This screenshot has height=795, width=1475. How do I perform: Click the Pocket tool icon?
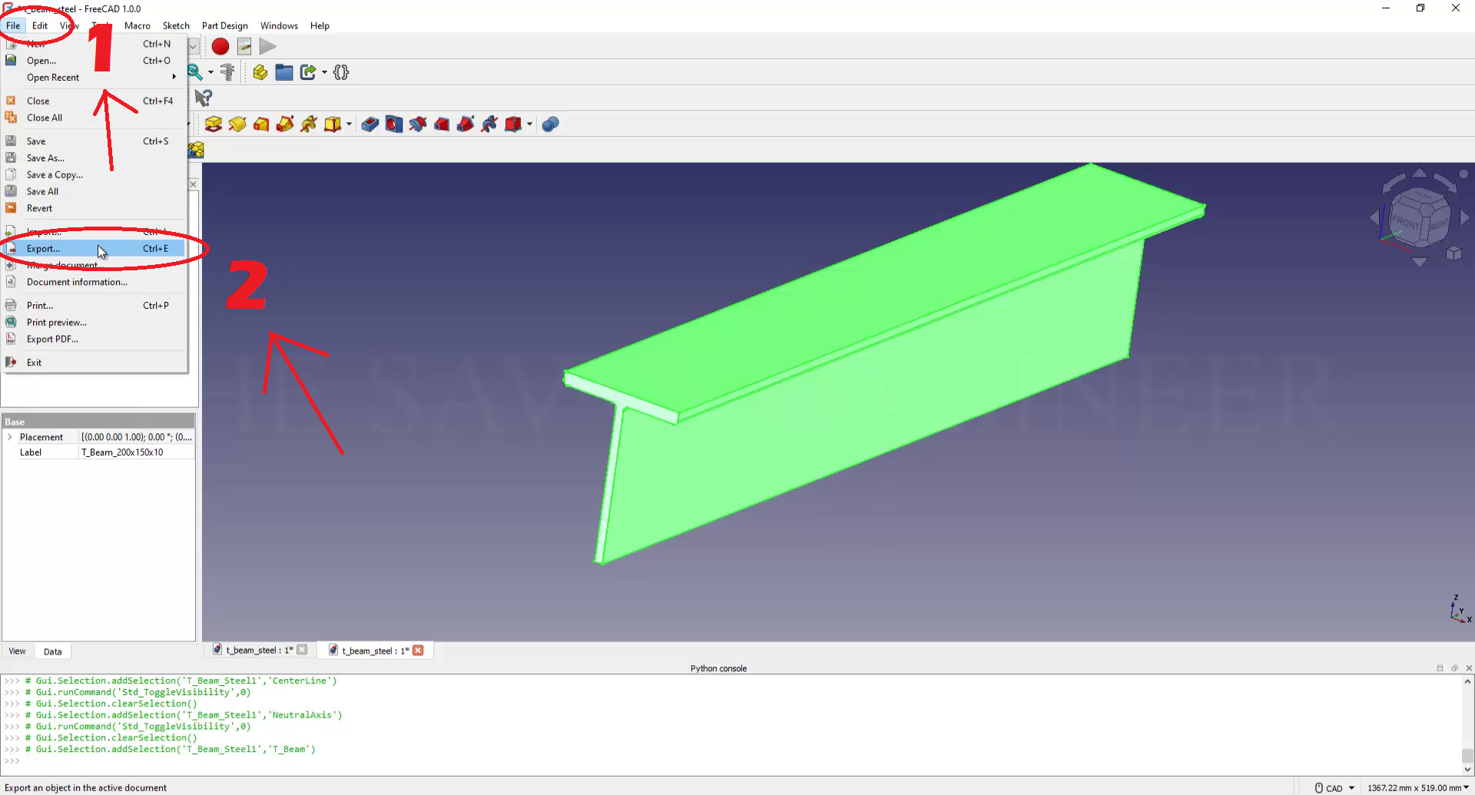coord(370,124)
